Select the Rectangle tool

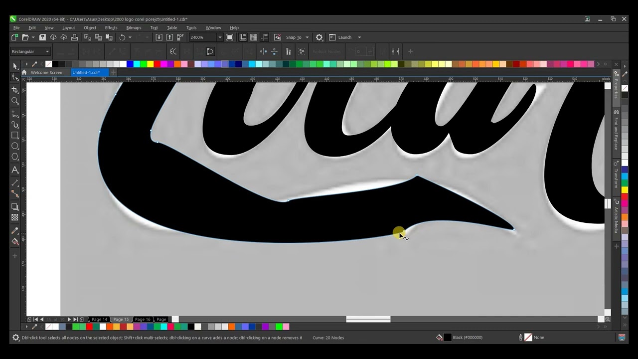point(15,135)
